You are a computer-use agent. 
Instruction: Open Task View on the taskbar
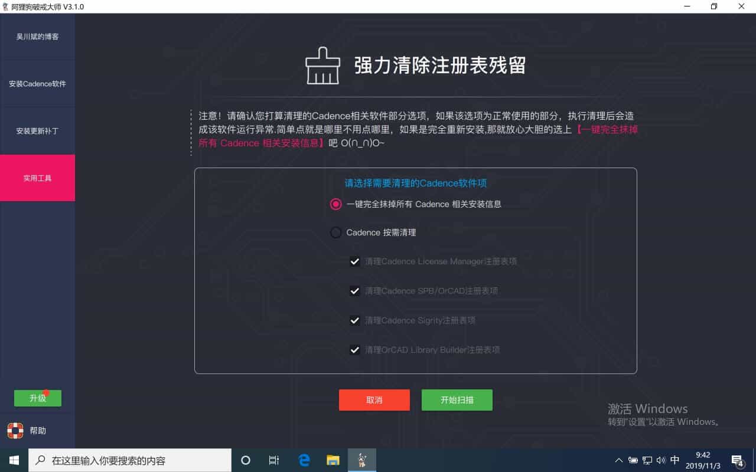click(x=274, y=460)
